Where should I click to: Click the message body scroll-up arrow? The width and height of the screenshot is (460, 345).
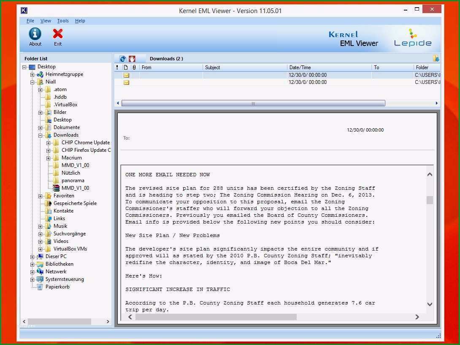pyautogui.click(x=430, y=175)
